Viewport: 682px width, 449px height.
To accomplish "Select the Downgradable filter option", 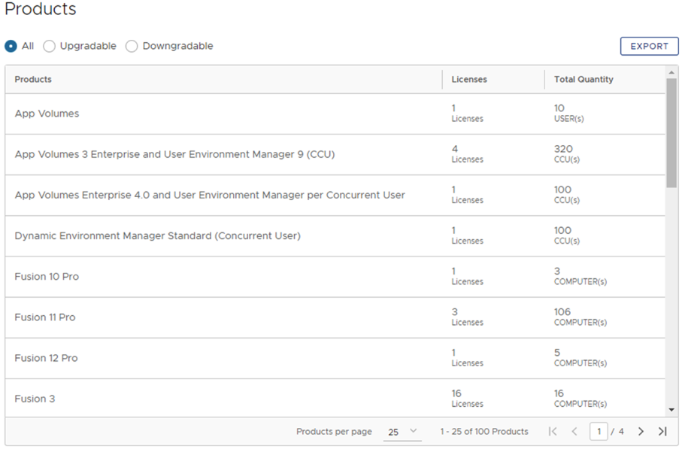I will (132, 47).
